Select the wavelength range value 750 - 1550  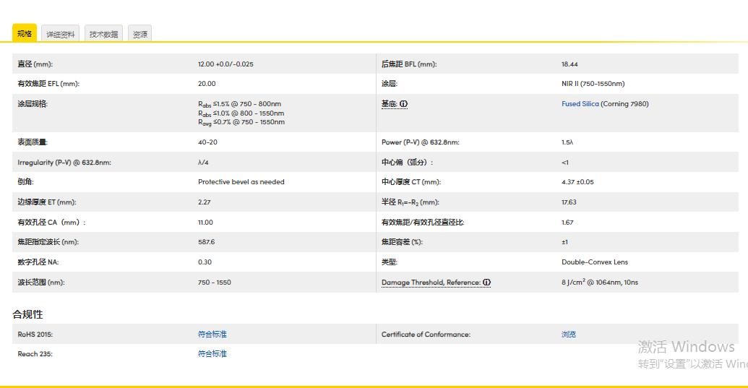214,283
